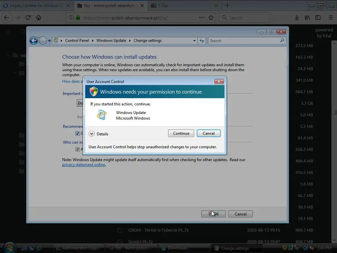Click 969.3 MB size of the GROM file
The width and height of the screenshot is (337, 253).
coord(304,230)
